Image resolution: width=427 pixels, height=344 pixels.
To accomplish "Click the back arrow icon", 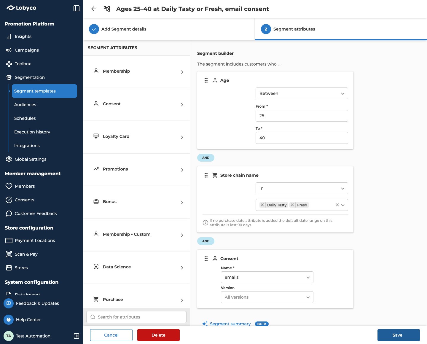I will 94,9.
